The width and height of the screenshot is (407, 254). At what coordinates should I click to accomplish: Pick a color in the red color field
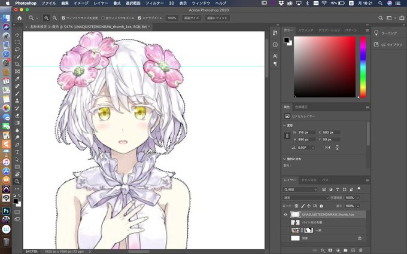click(325, 67)
